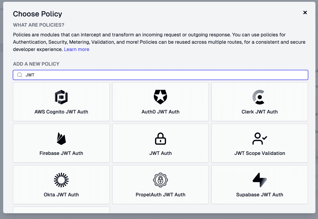Choose the Auth0 JWT Auth label
The image size is (318, 219).
[x=160, y=112]
